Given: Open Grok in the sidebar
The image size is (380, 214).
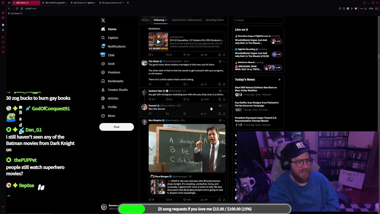Looking at the screenshot, I should pos(107,64).
